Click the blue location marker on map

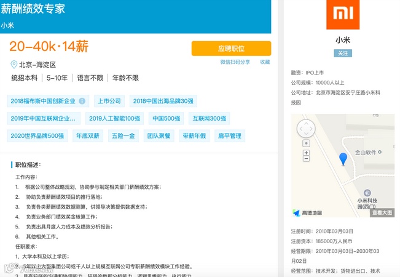click(343, 159)
